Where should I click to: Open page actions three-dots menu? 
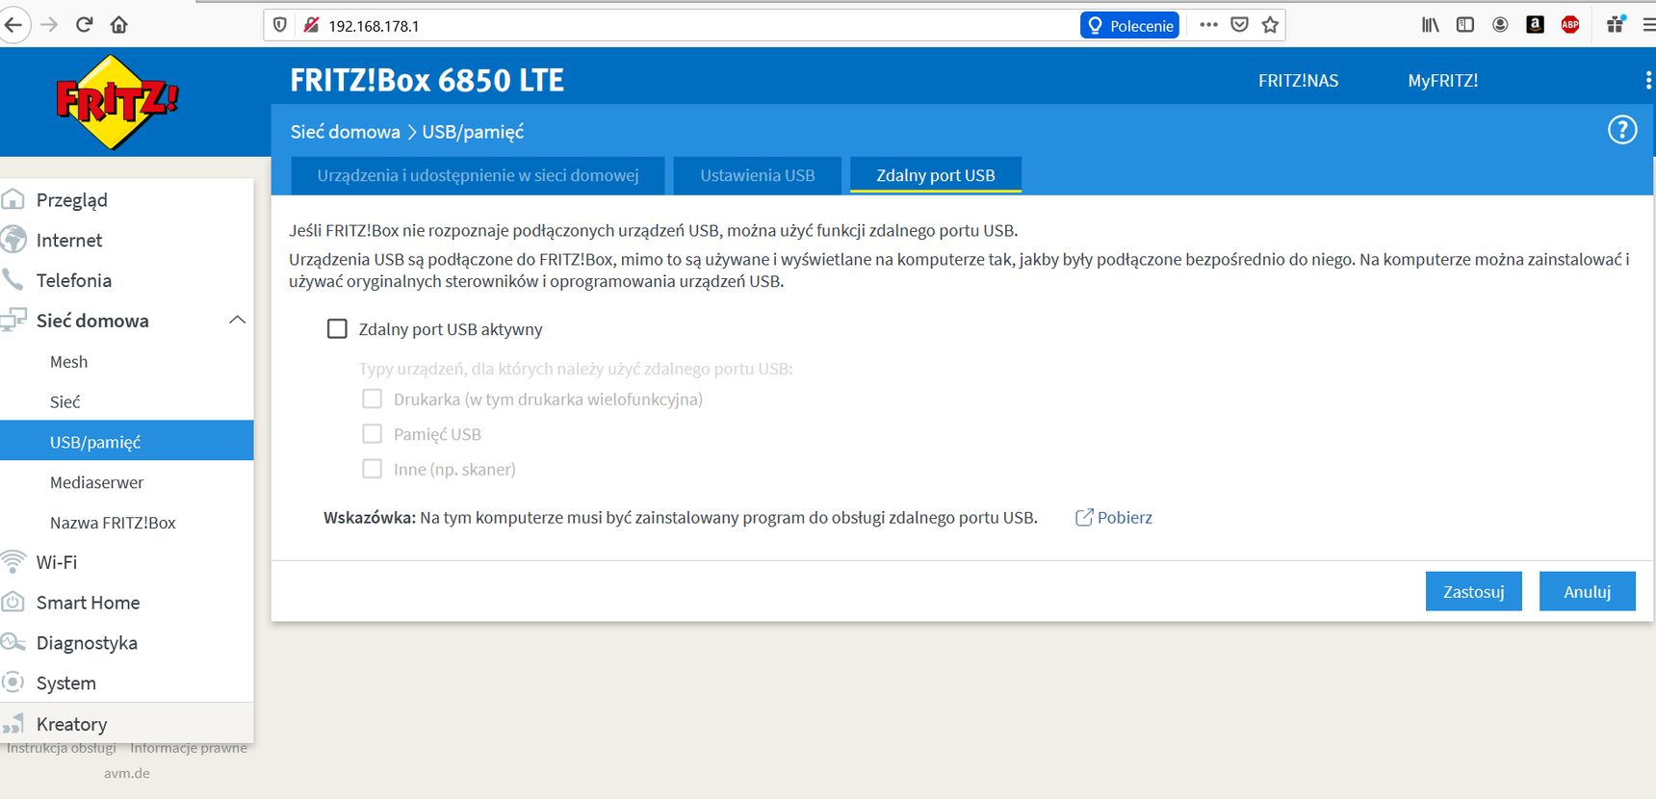click(x=1208, y=25)
